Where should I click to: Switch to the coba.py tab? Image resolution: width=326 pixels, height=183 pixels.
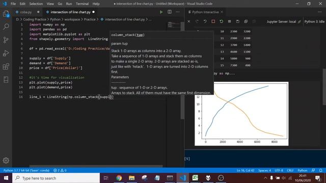coord(26,12)
